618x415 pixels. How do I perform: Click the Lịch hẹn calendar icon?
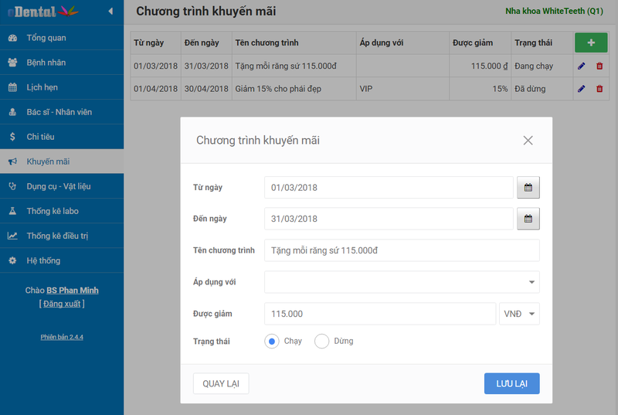tap(12, 87)
